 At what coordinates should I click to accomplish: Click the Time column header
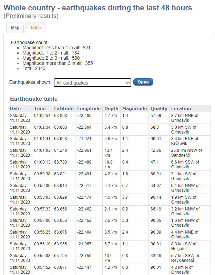40,108
